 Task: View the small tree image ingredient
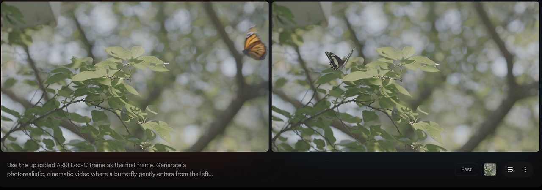490,169
